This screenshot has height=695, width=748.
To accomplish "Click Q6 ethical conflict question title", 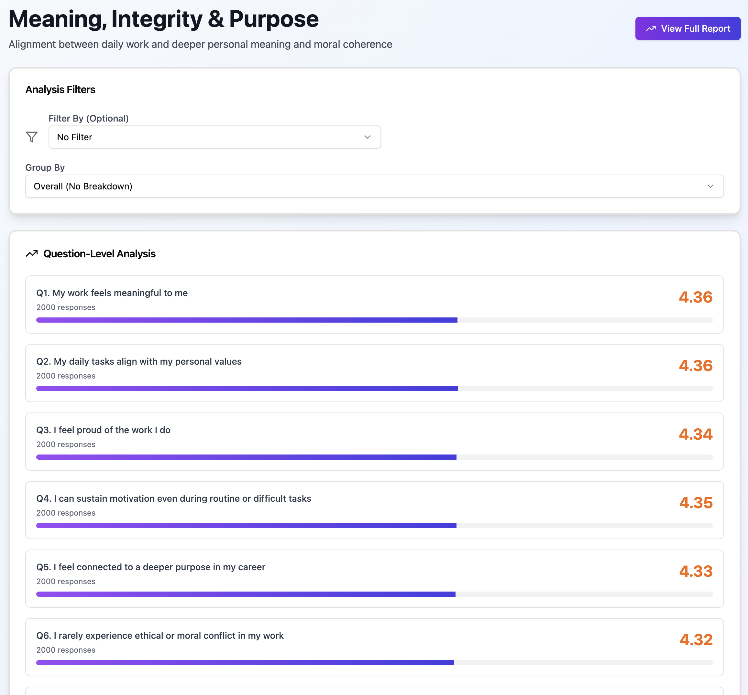I will [x=160, y=635].
